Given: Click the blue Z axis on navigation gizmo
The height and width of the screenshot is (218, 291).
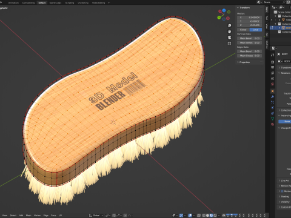Looking at the screenshot, I should point(224,10).
